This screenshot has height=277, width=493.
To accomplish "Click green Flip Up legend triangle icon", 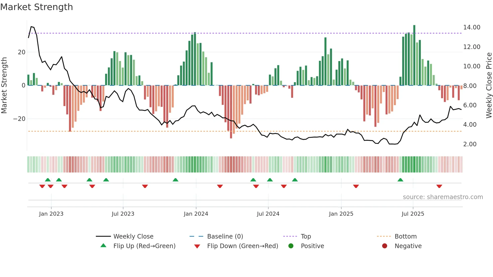I will 103,246.
